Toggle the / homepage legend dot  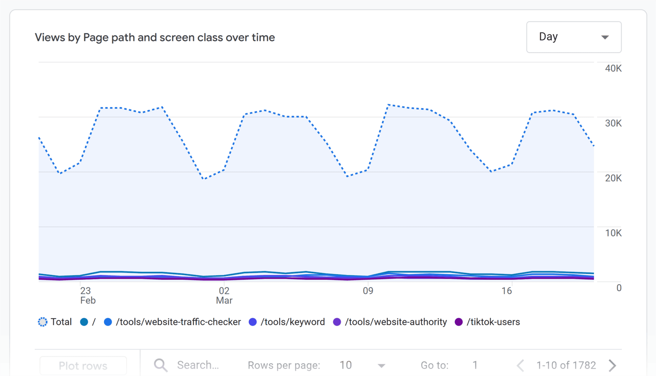point(84,322)
